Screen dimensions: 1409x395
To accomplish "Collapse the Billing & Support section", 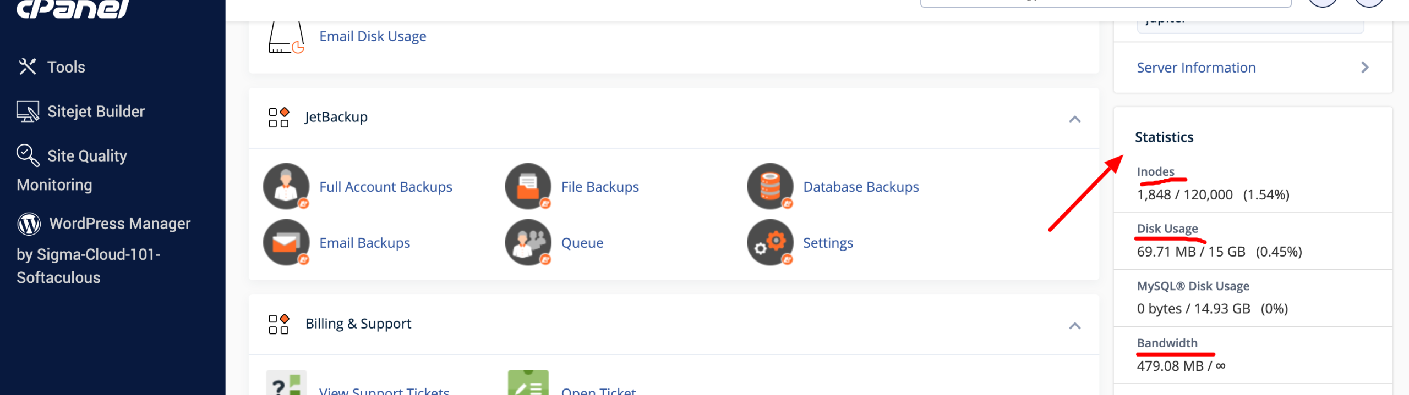I will point(1074,326).
